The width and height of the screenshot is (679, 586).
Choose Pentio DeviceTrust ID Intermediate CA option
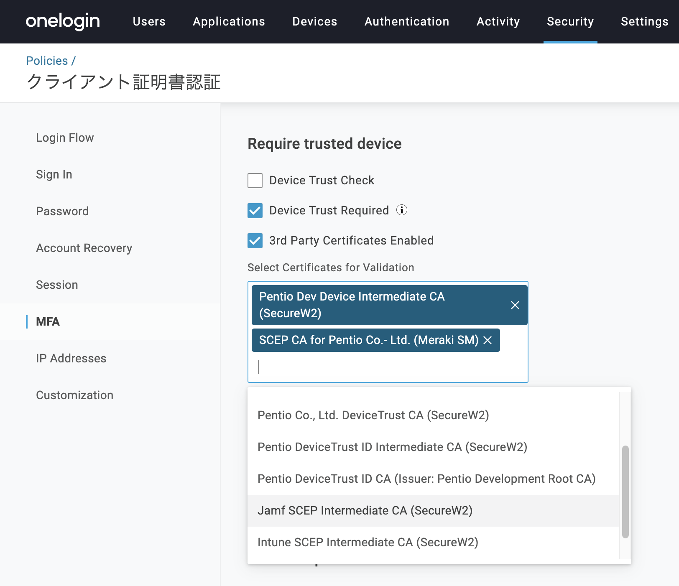tap(433, 447)
